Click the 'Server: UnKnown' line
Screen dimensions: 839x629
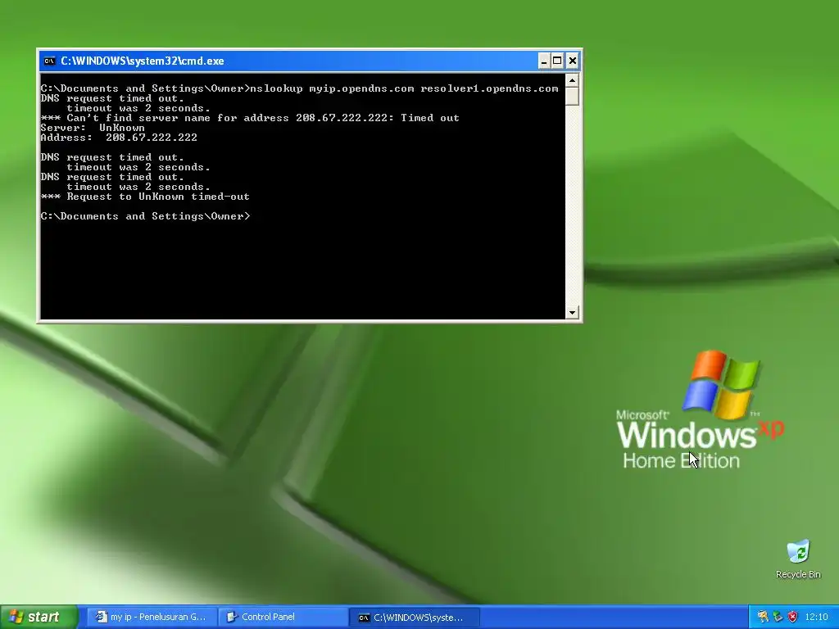point(93,128)
